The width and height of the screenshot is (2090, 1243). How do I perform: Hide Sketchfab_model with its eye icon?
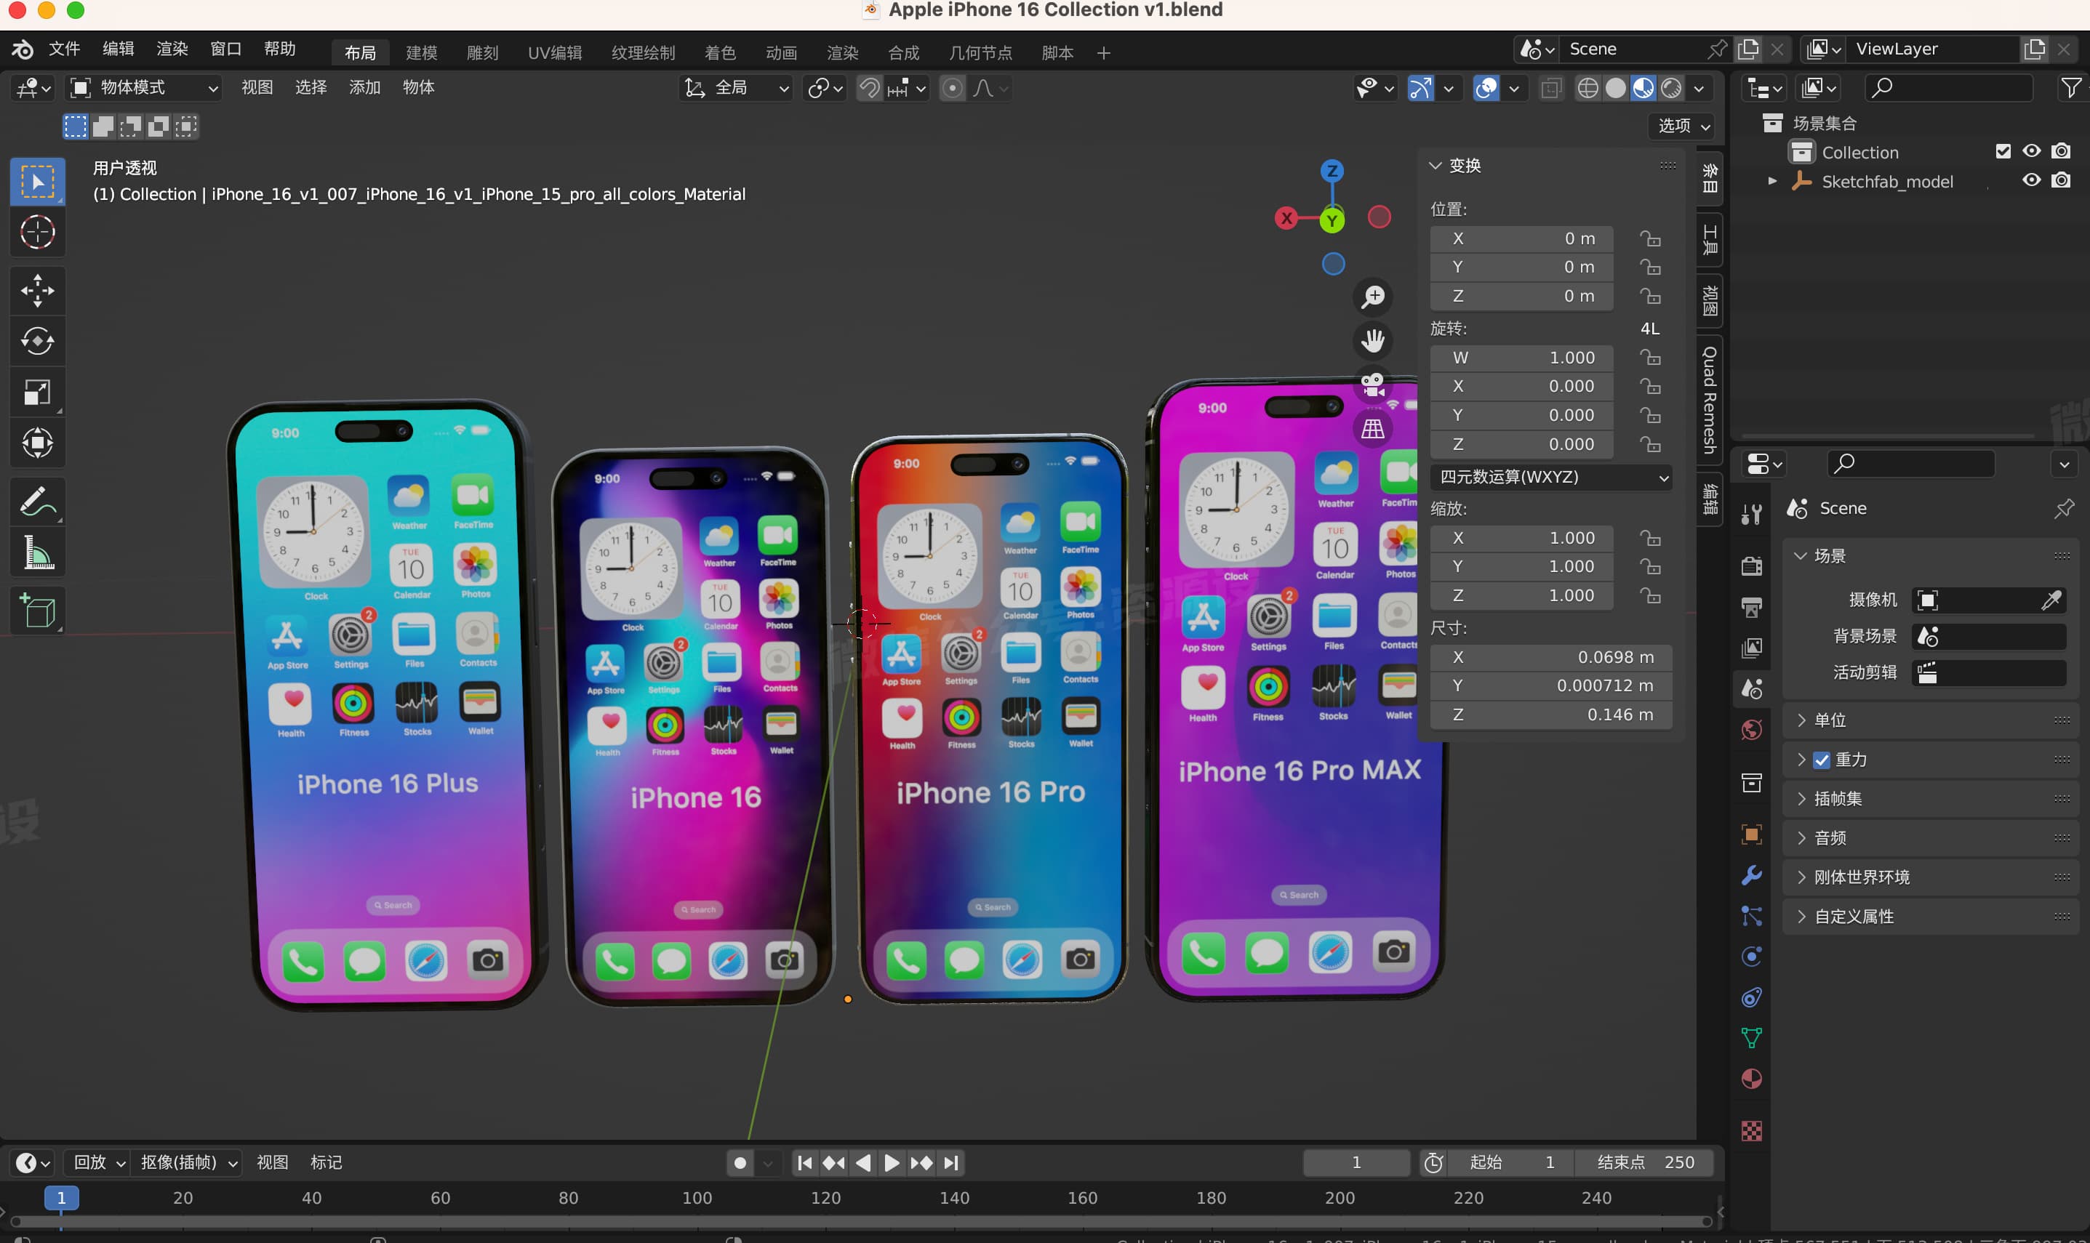click(x=2031, y=181)
